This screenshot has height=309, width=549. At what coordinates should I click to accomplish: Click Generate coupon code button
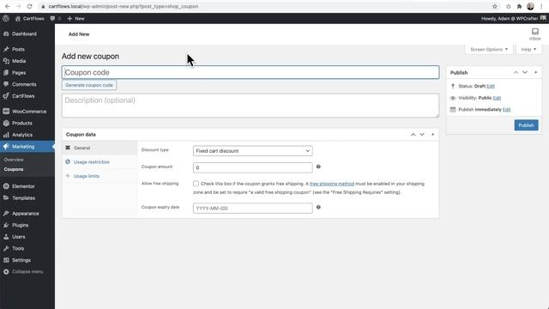89,85
